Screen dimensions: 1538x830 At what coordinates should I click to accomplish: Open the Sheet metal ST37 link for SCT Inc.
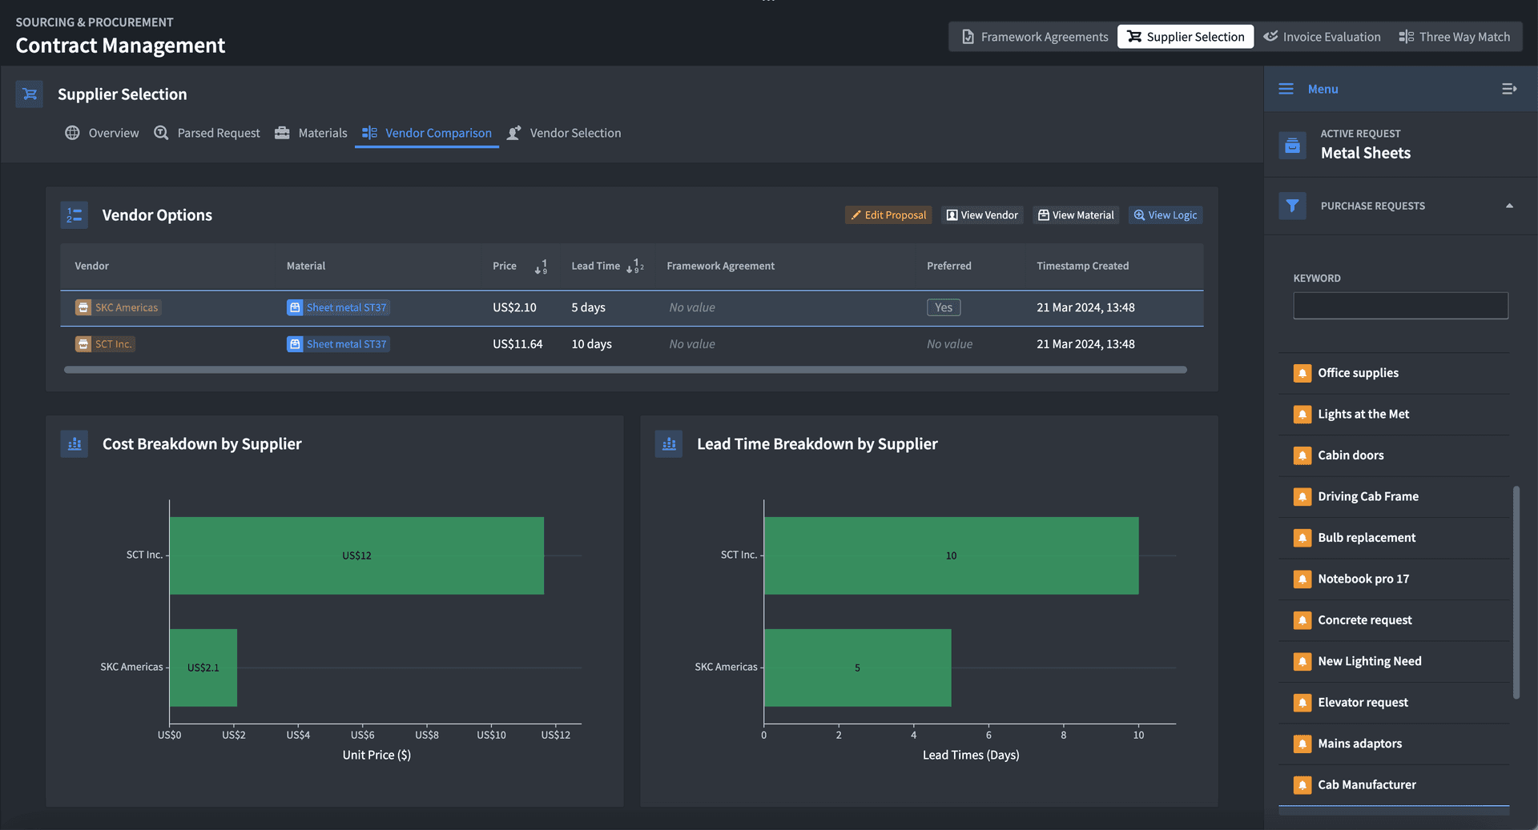pos(346,344)
